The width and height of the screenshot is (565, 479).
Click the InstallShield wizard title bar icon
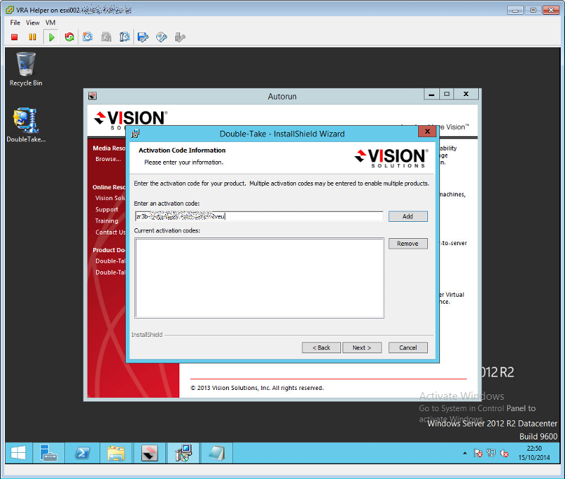(136, 134)
